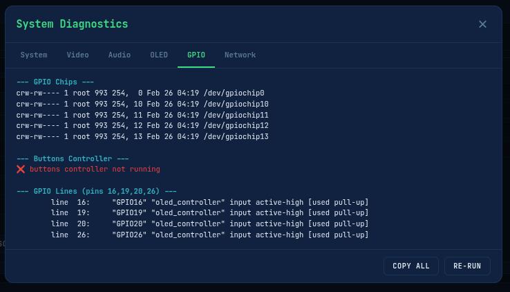The width and height of the screenshot is (510, 292).
Task: Click the red X error icon
Action: click(21, 170)
